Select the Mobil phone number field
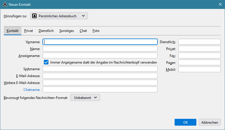This screenshot has height=130, width=225. pos(199,70)
